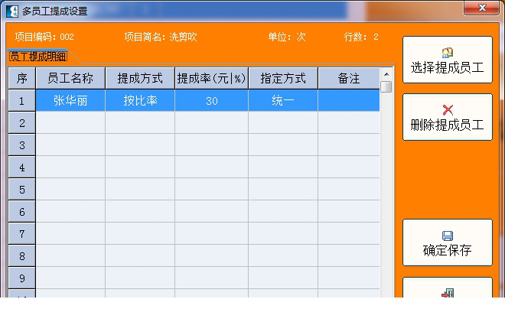The width and height of the screenshot is (505, 309).
Task: Click the 指定方式 cell in row 5
Action: (283, 190)
